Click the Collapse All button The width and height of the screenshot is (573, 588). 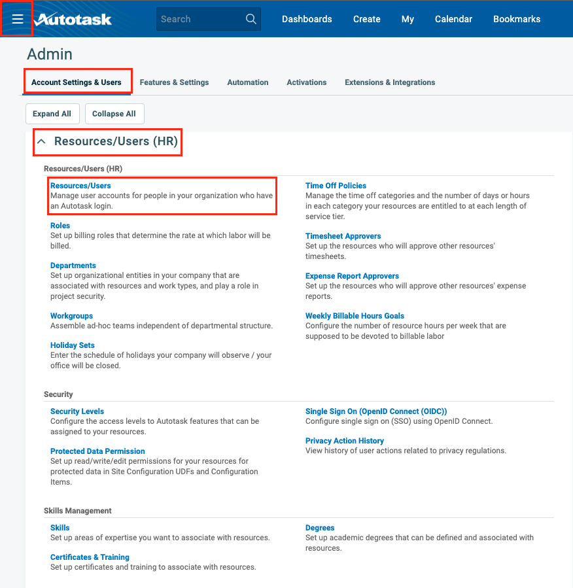[x=114, y=113]
